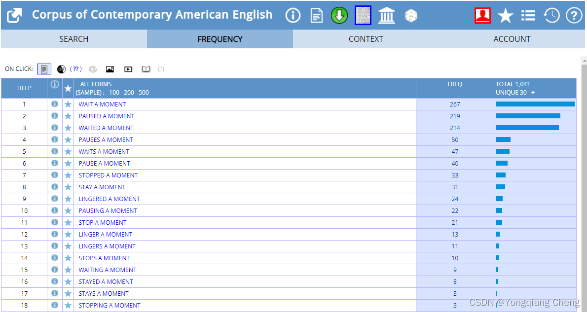The height and width of the screenshot is (312, 587).
Task: Open the WAITED A MOMENT entry
Action: tap(106, 128)
